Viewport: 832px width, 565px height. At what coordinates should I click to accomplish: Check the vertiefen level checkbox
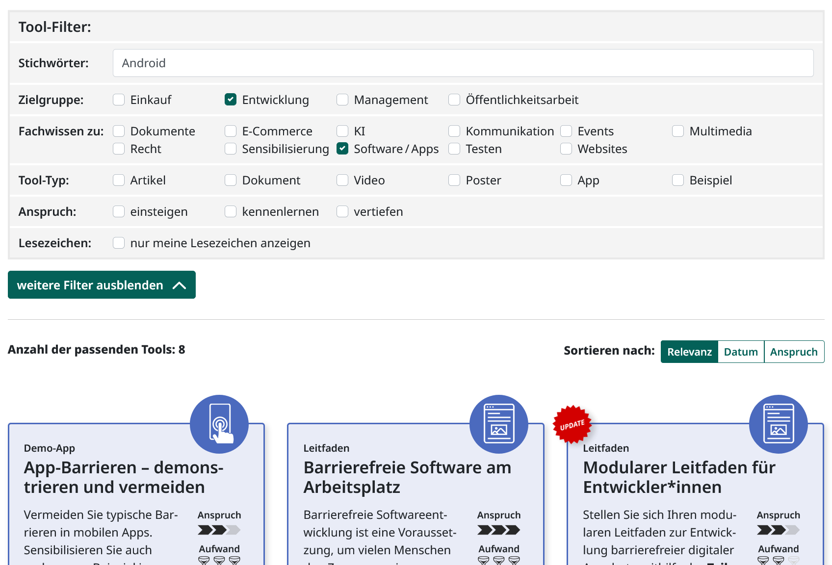click(342, 211)
